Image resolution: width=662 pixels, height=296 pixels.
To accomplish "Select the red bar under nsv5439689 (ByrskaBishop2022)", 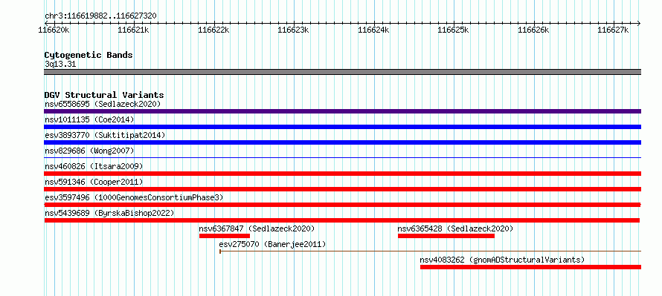I will (342, 220).
